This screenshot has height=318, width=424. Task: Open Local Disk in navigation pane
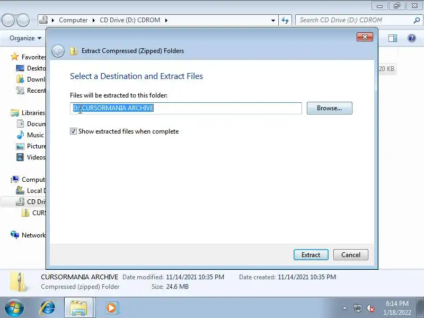[36, 191]
